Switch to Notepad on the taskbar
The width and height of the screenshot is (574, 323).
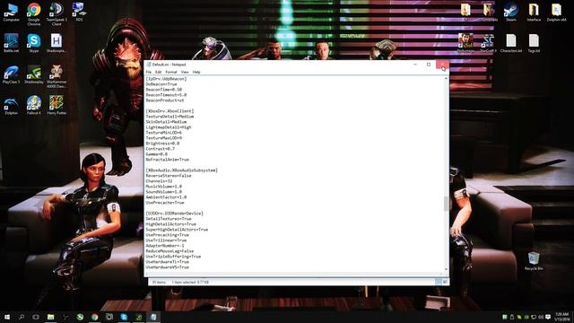(153, 317)
